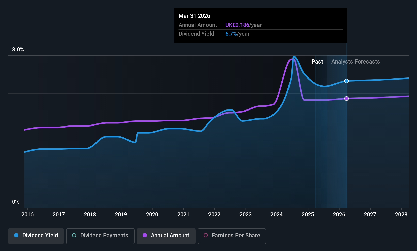
Task: Click the UK£0.186/year tooltip value
Action: point(243,25)
